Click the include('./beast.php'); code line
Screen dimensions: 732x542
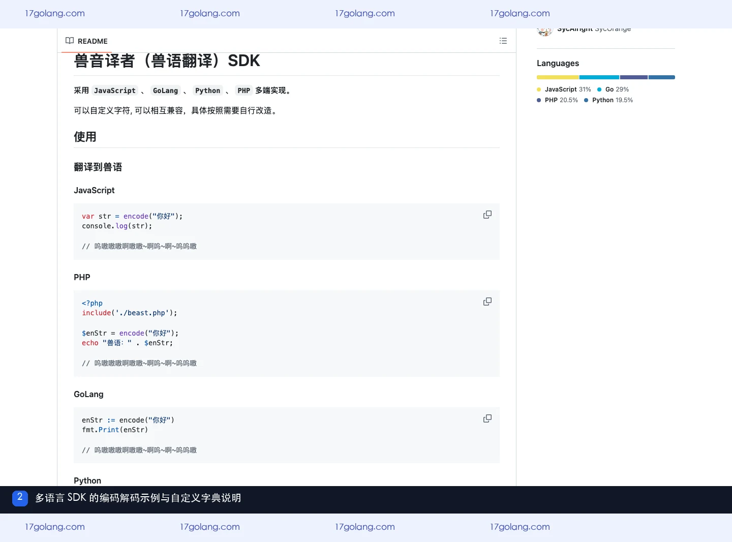pos(130,313)
